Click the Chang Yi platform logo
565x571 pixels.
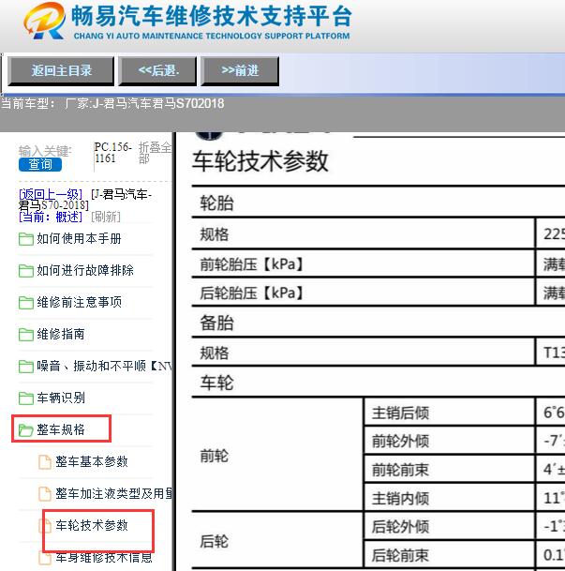click(x=44, y=21)
